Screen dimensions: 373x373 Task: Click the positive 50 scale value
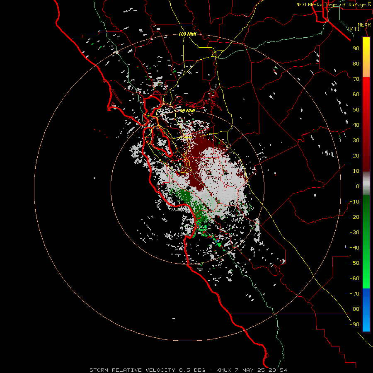coord(356,110)
